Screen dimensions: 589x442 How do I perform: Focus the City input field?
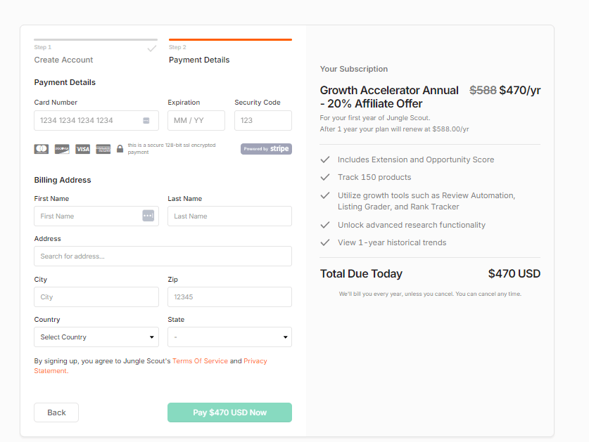(96, 297)
